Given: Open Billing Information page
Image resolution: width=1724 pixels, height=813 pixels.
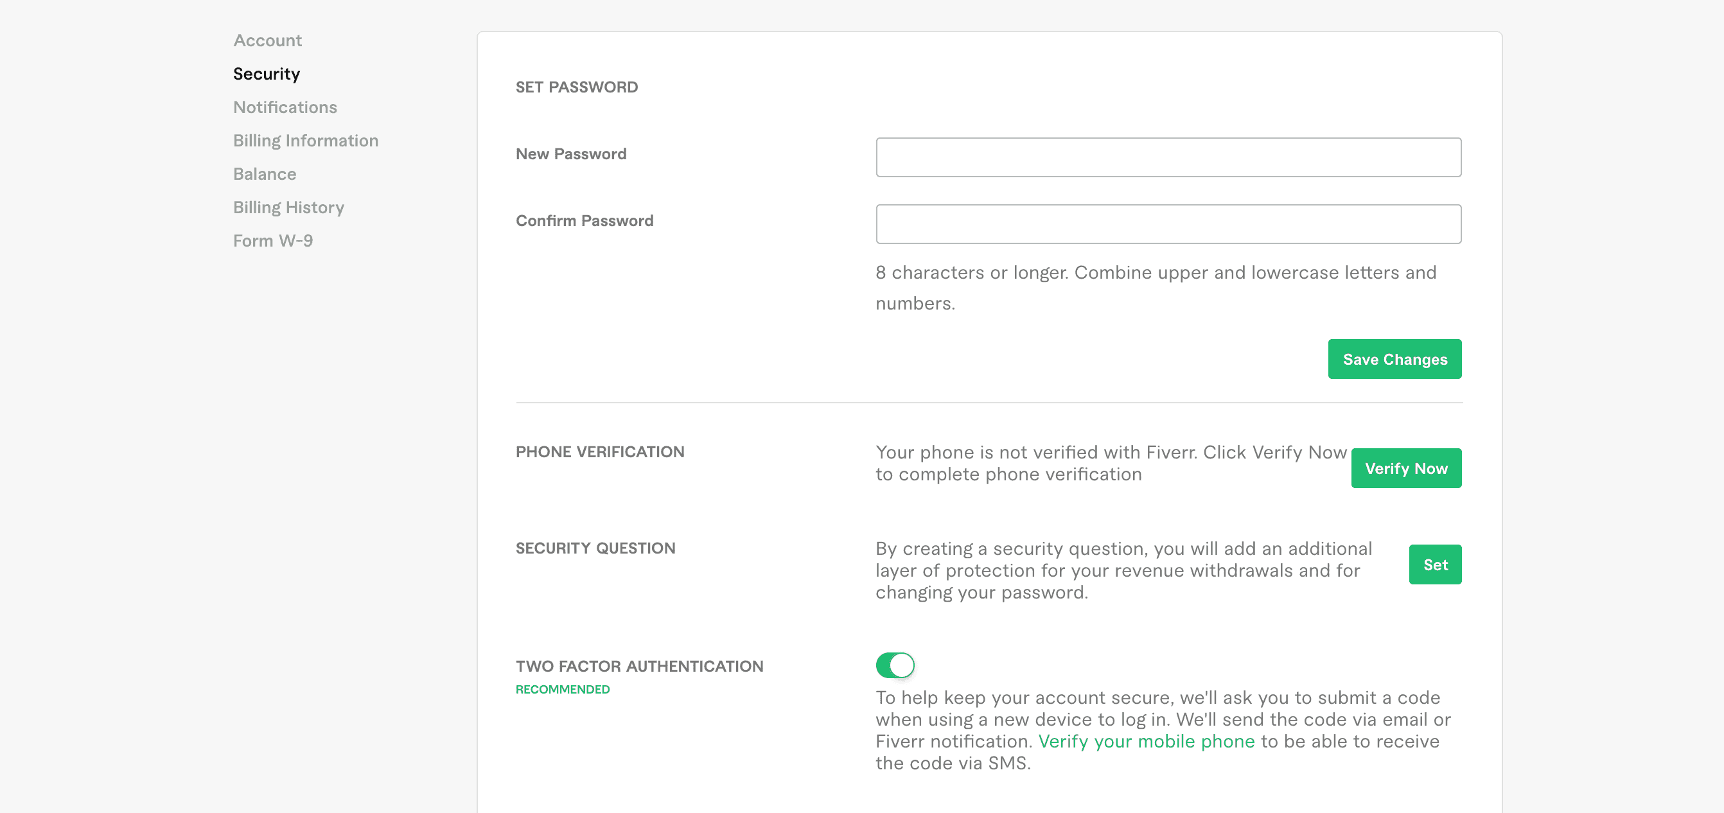Looking at the screenshot, I should (305, 141).
